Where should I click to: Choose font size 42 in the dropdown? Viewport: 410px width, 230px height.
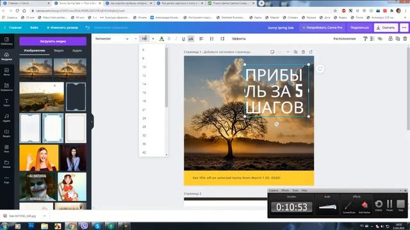(x=144, y=152)
